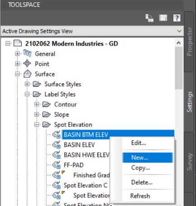The image size is (196, 206).
Task: Click the BASIN HWE ELEV label style icon
Action: click(56, 154)
